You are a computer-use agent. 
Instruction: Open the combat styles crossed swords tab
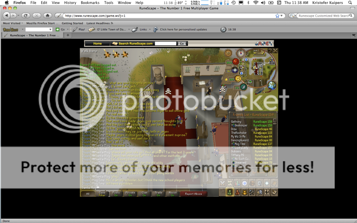coord(222,183)
